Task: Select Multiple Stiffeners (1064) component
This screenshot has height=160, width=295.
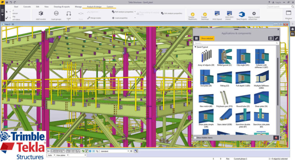Action: [261, 80]
